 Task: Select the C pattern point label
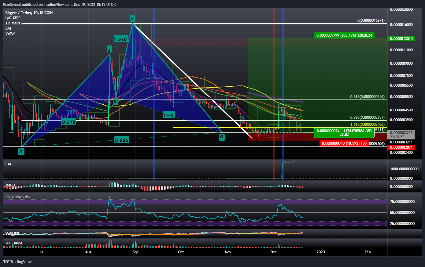(132, 19)
